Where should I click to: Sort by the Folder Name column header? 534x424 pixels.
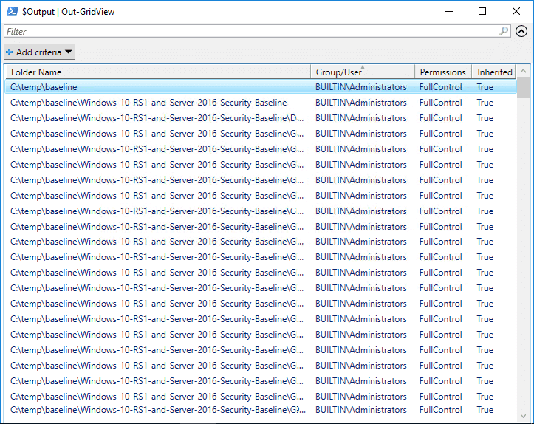tap(157, 72)
